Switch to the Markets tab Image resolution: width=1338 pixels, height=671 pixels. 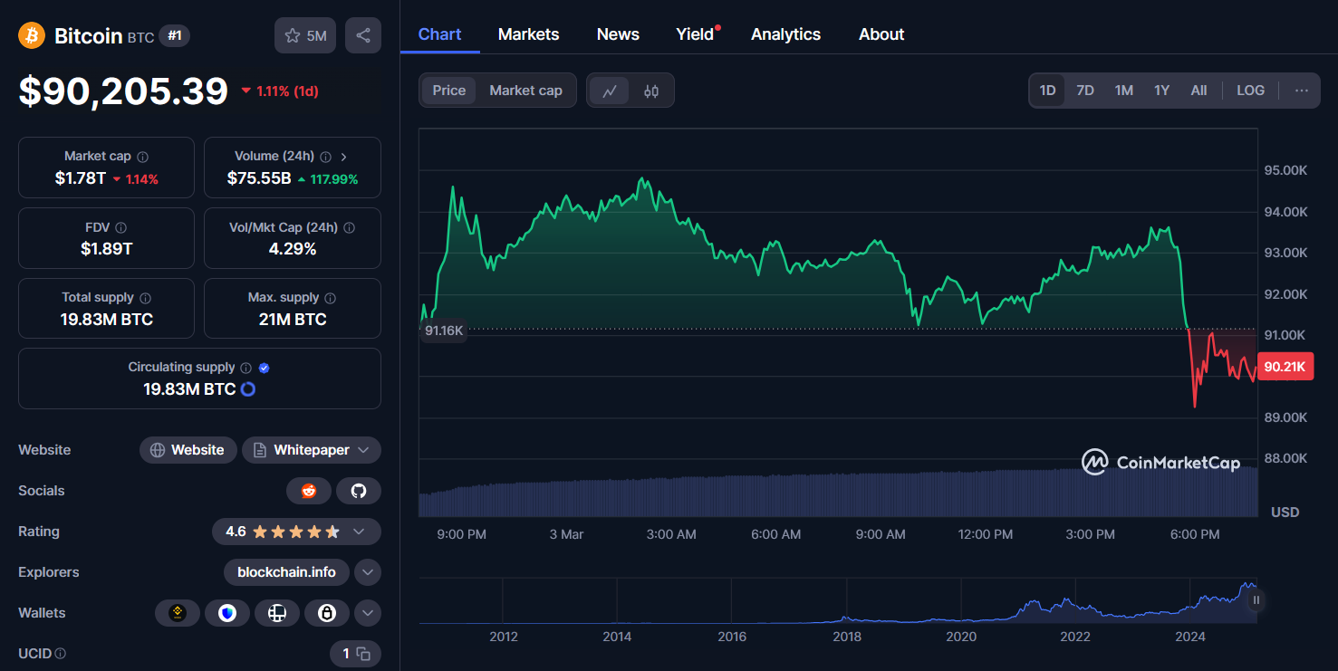[x=528, y=34]
